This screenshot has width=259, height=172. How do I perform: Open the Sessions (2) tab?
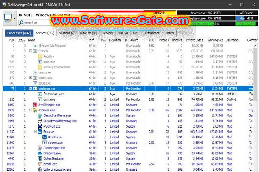point(67,33)
